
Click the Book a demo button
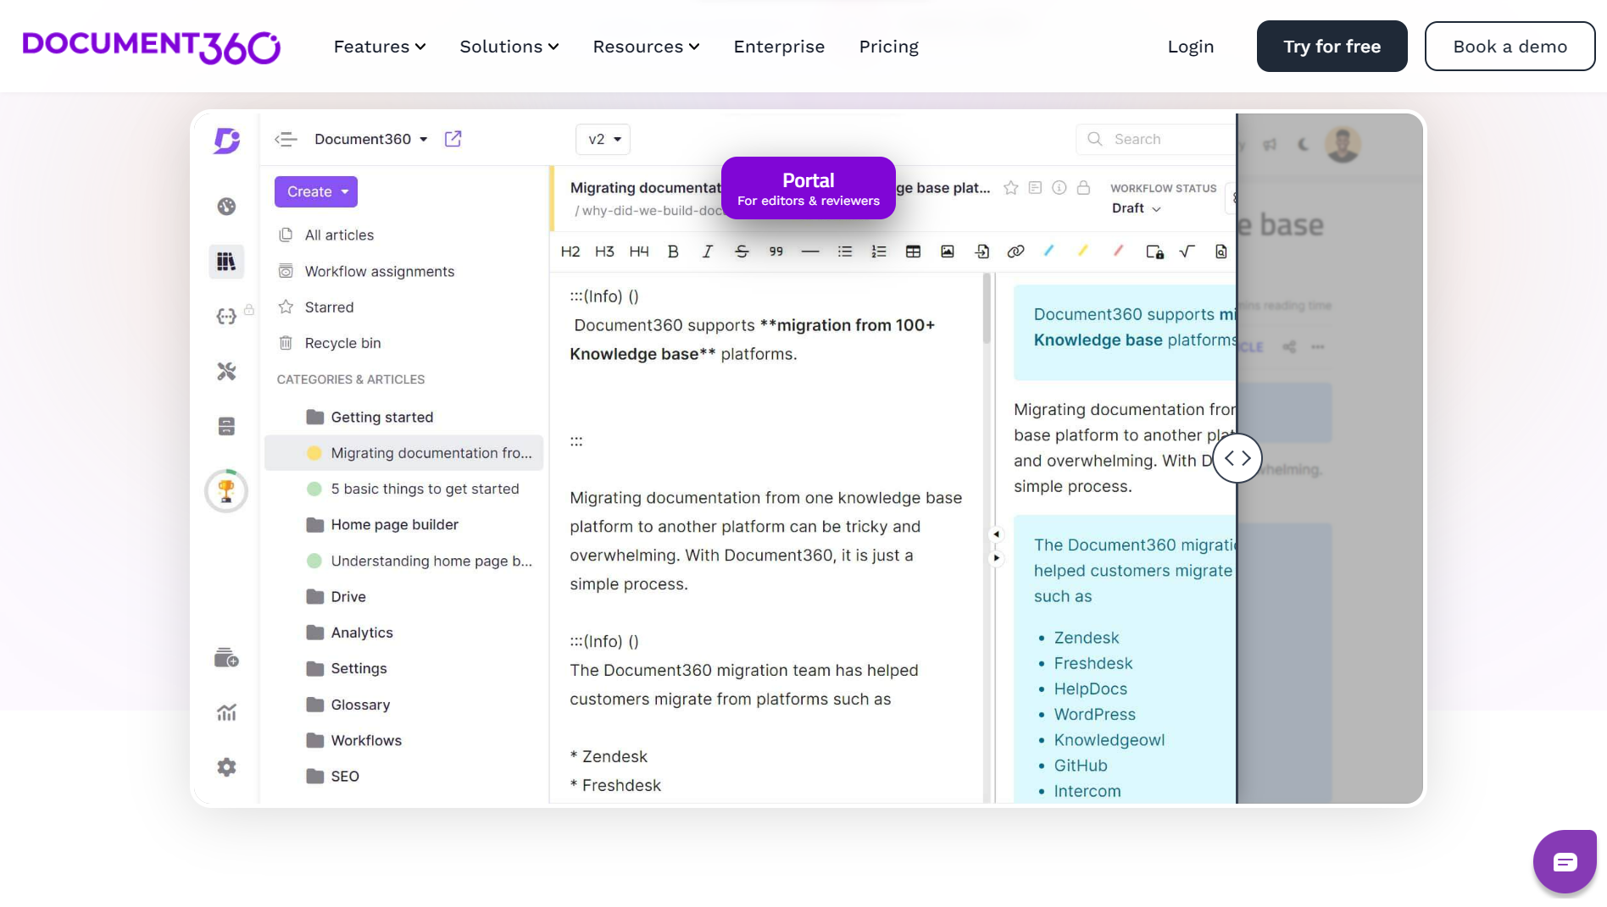(1510, 47)
